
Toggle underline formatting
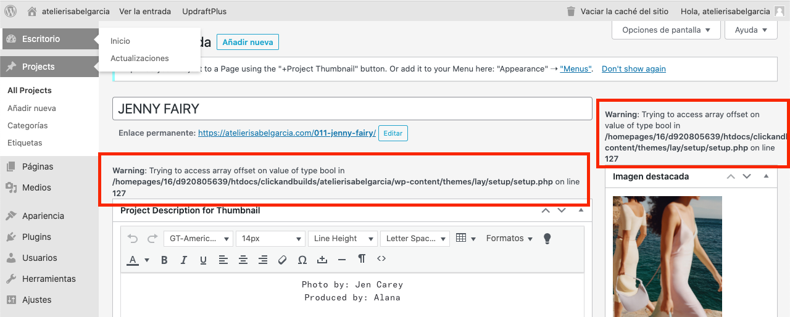click(203, 260)
